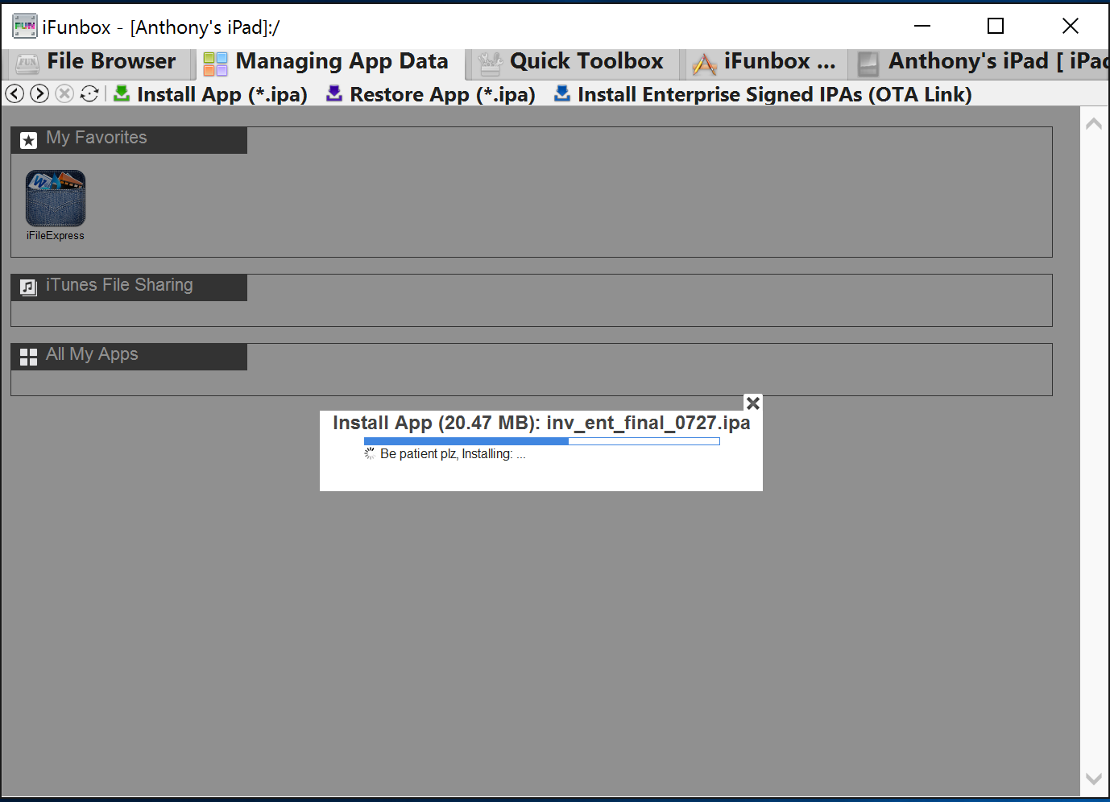Maximize the iFunbox window

[996, 26]
